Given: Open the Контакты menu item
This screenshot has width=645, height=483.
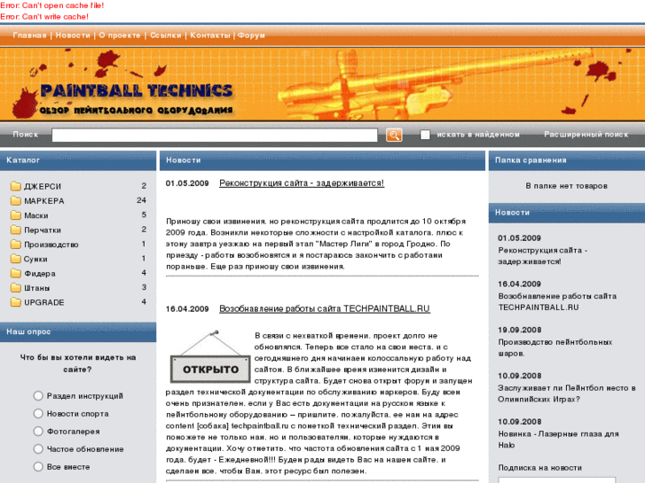Looking at the screenshot, I should coord(210,35).
